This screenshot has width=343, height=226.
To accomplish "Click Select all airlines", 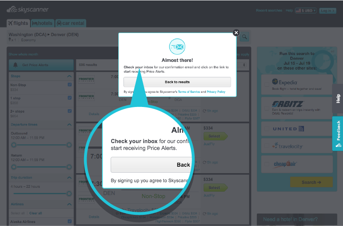I will [18, 213].
